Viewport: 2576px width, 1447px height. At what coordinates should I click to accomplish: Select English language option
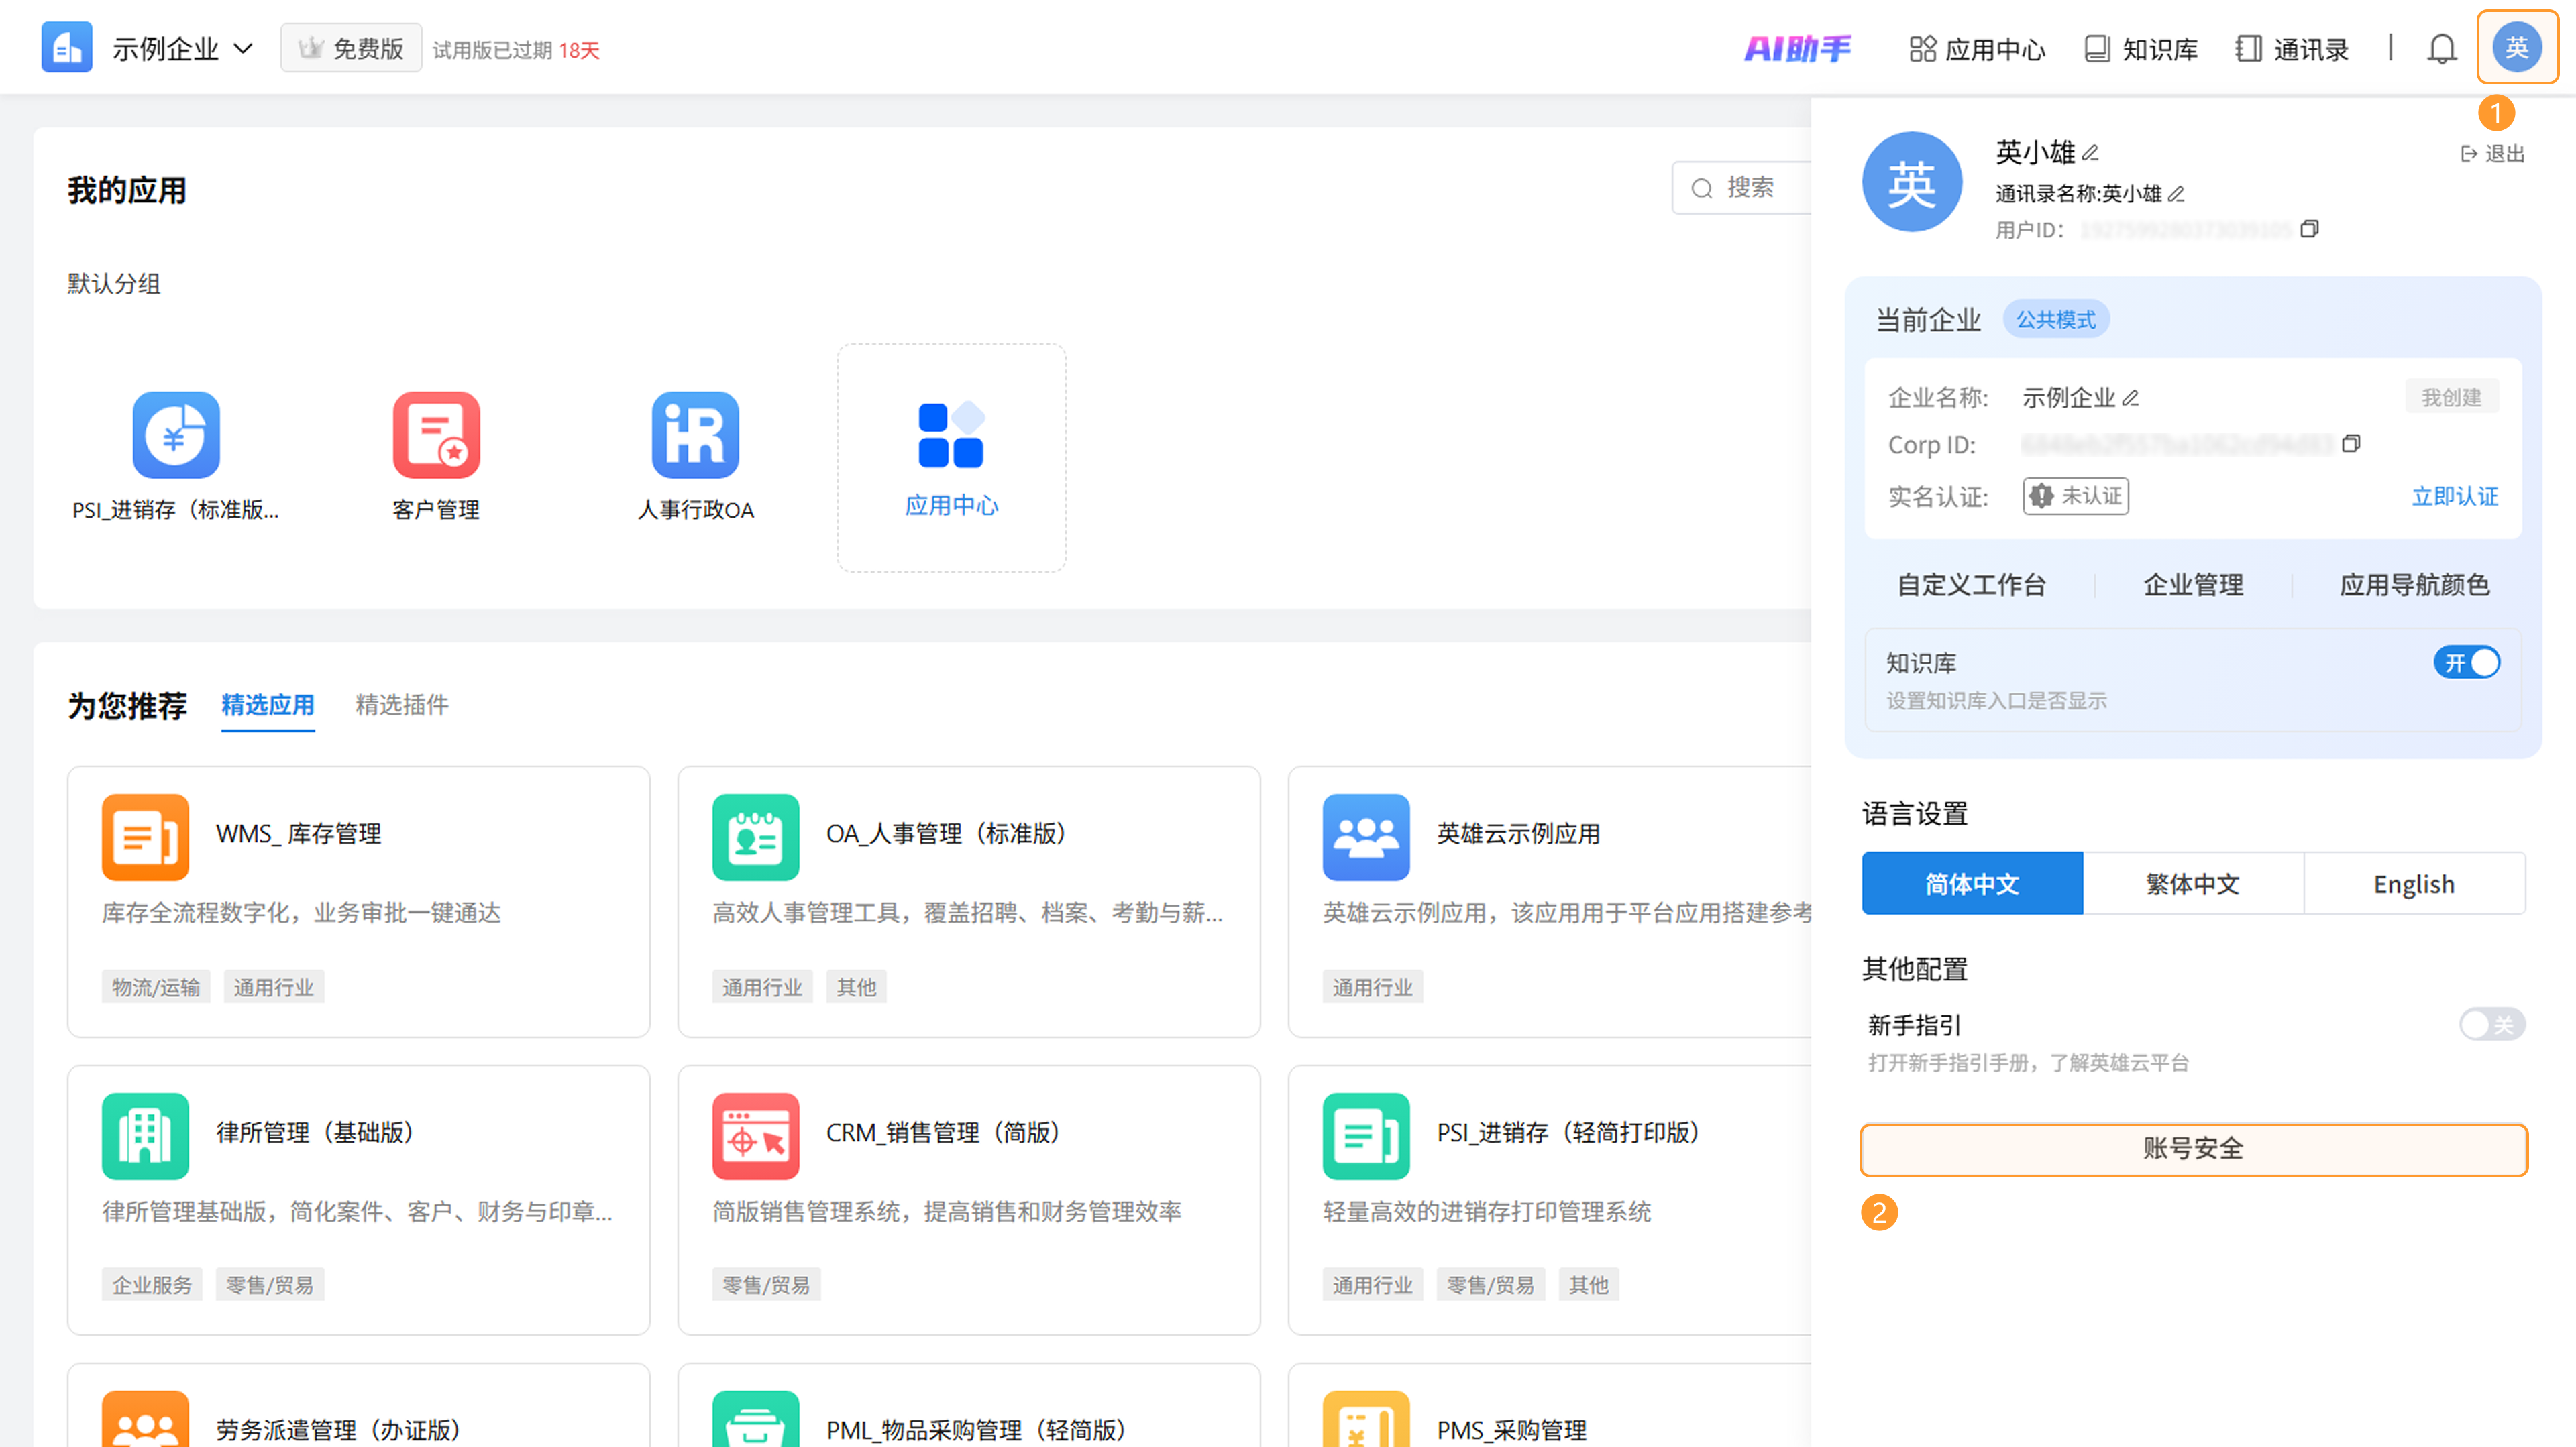pyautogui.click(x=2413, y=883)
